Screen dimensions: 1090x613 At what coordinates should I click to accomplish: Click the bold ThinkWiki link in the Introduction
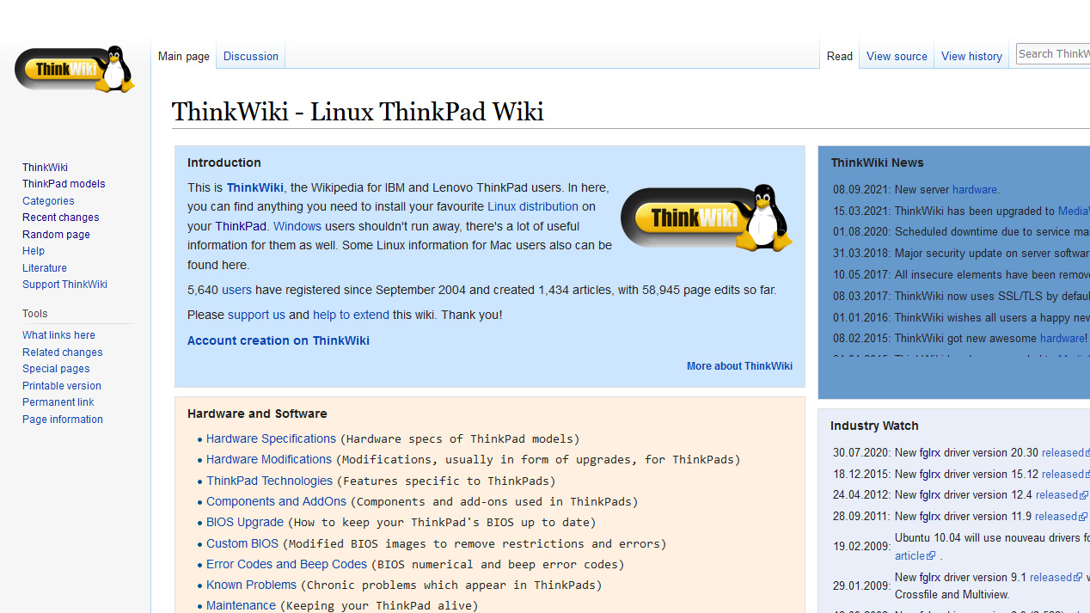pos(255,187)
